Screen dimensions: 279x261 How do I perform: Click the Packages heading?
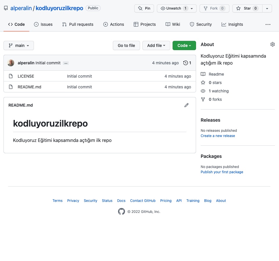pos(211,156)
